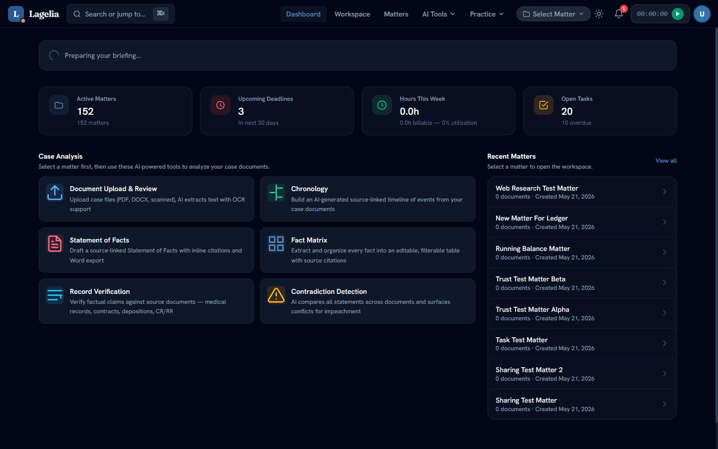The width and height of the screenshot is (718, 449).
Task: Click the Statement of Facts document icon
Action: [x=55, y=243]
